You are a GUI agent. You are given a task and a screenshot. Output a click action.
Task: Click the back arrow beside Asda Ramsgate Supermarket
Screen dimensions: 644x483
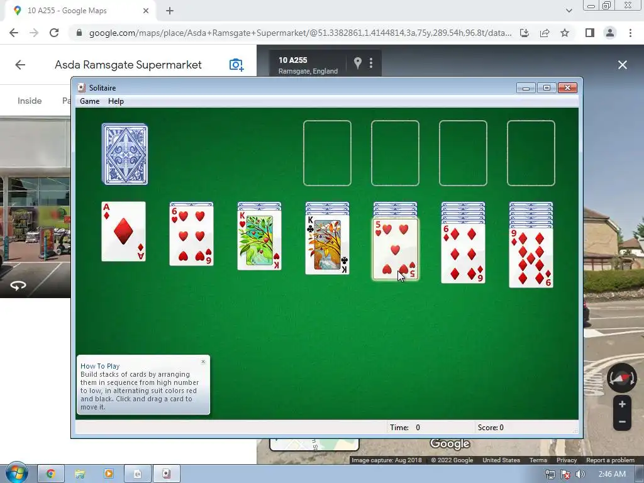pyautogui.click(x=20, y=65)
